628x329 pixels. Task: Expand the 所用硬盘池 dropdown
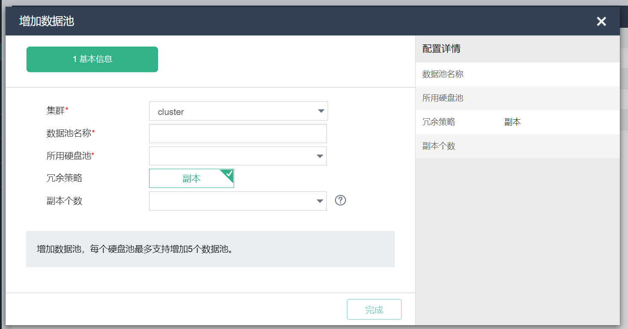[238, 156]
